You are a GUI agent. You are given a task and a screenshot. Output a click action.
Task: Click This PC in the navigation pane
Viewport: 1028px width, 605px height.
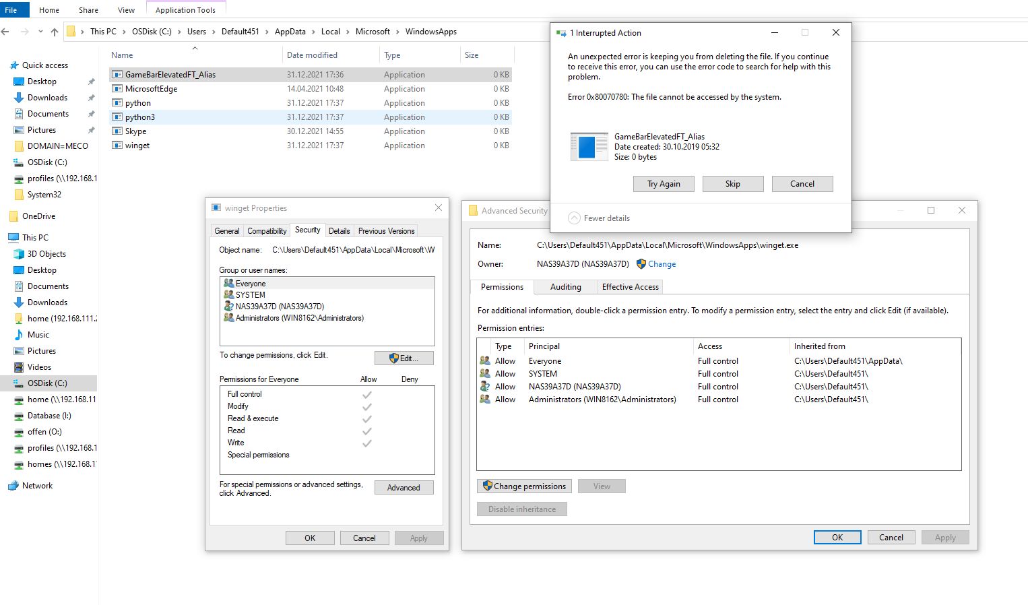pos(35,238)
